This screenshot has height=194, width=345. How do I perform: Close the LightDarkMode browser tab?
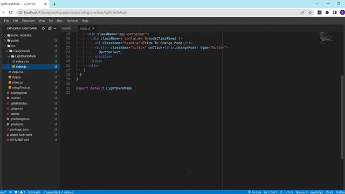click(x=45, y=4)
